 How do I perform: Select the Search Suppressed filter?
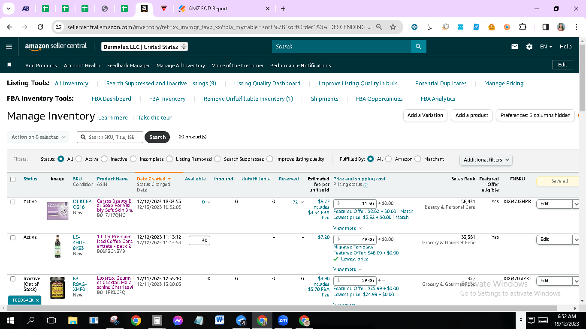(217, 159)
